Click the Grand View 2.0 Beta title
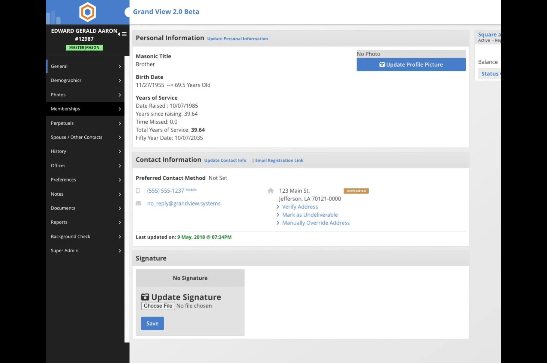The image size is (547, 363). coord(166,12)
